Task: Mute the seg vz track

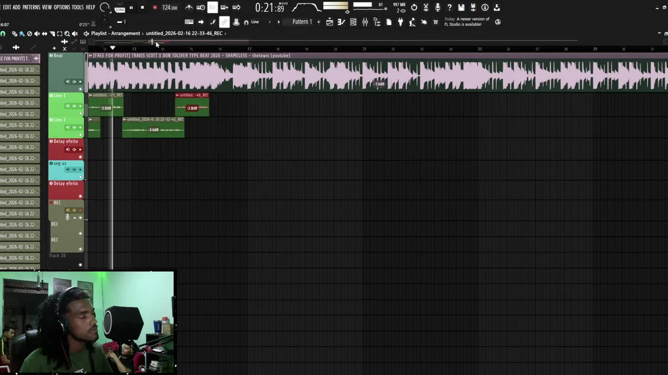Action: [80, 177]
